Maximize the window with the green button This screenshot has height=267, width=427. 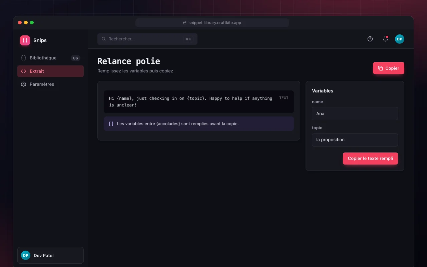(x=32, y=23)
